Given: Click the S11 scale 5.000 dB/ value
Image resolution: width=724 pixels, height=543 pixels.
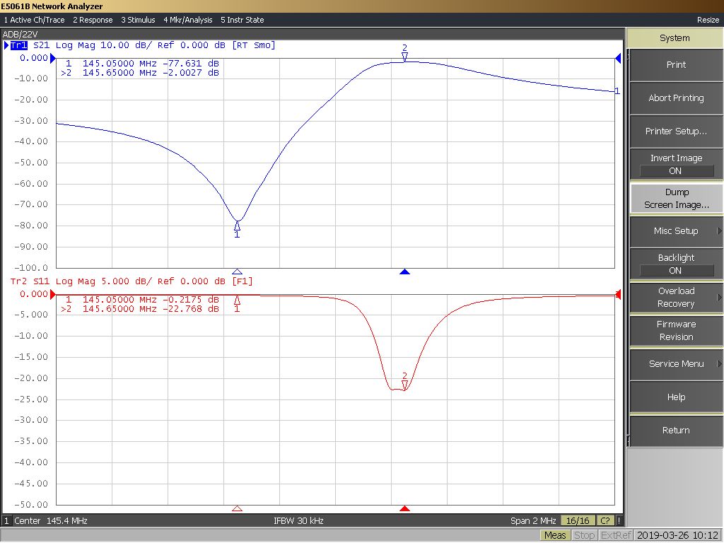Looking at the screenshot, I should (x=126, y=281).
